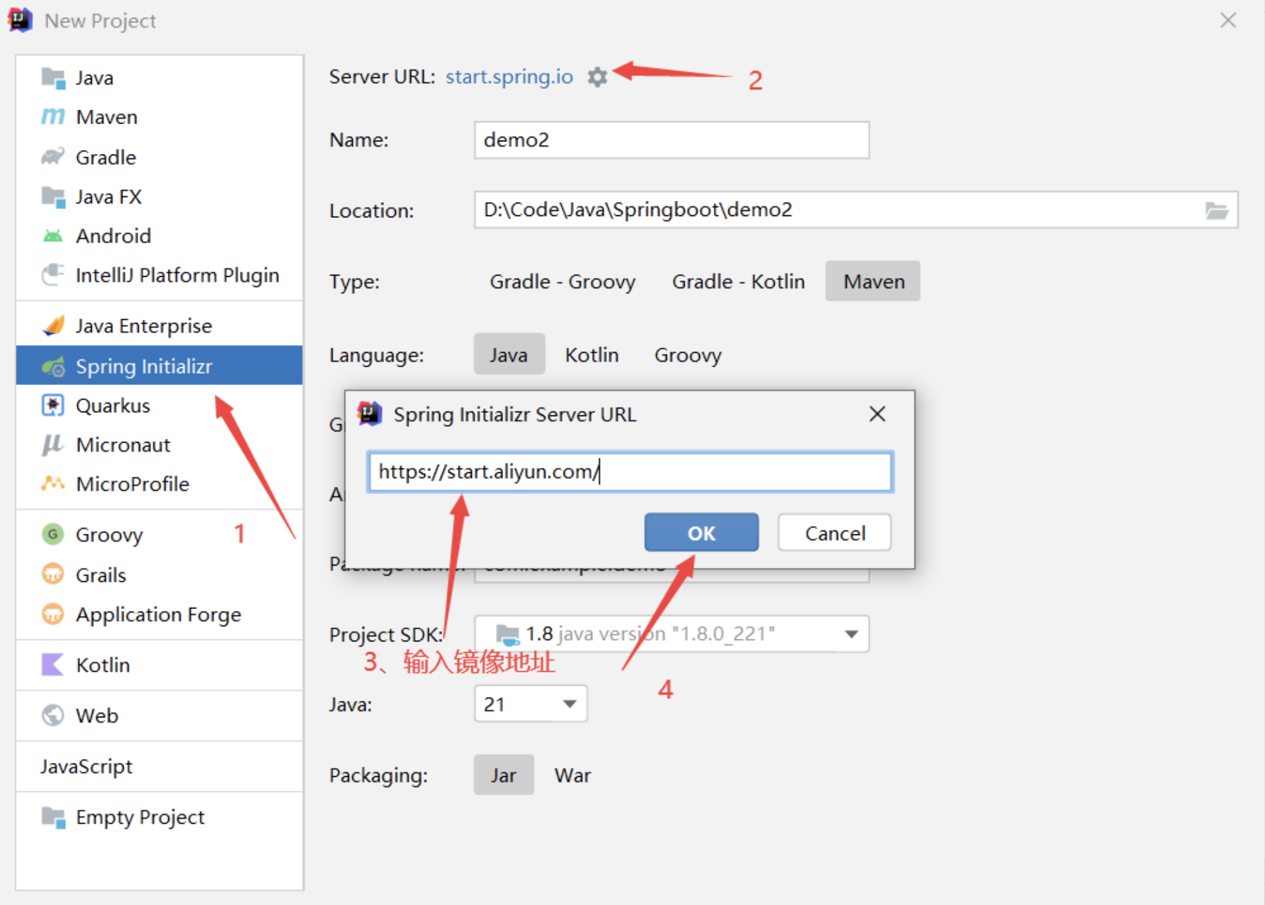The image size is (1265, 905).
Task: Choose Kotlin as the language
Action: pos(592,355)
